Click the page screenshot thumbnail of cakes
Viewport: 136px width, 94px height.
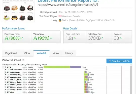click(x=18, y=11)
